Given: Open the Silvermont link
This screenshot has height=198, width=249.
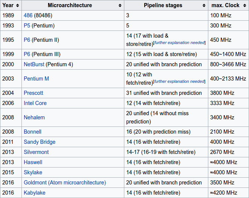Looking at the screenshot, I should coord(36,152).
